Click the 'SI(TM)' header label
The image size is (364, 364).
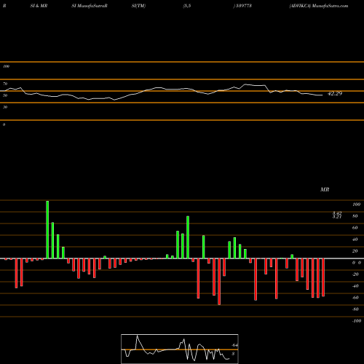tap(138, 6)
